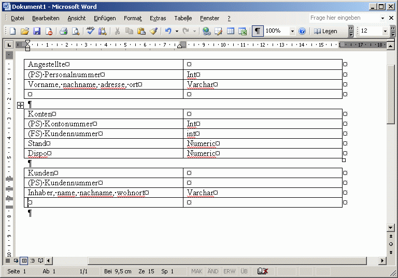Toggle ÄND track changes in status bar
398x278 pixels.
click(x=213, y=271)
